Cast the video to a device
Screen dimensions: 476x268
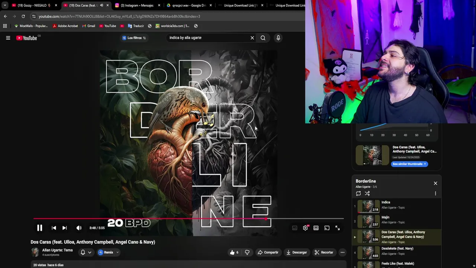point(327,228)
